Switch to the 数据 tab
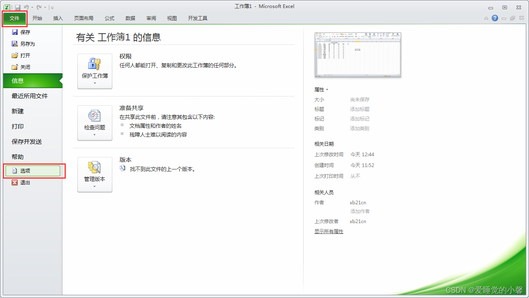The width and height of the screenshot is (529, 298). click(x=130, y=18)
